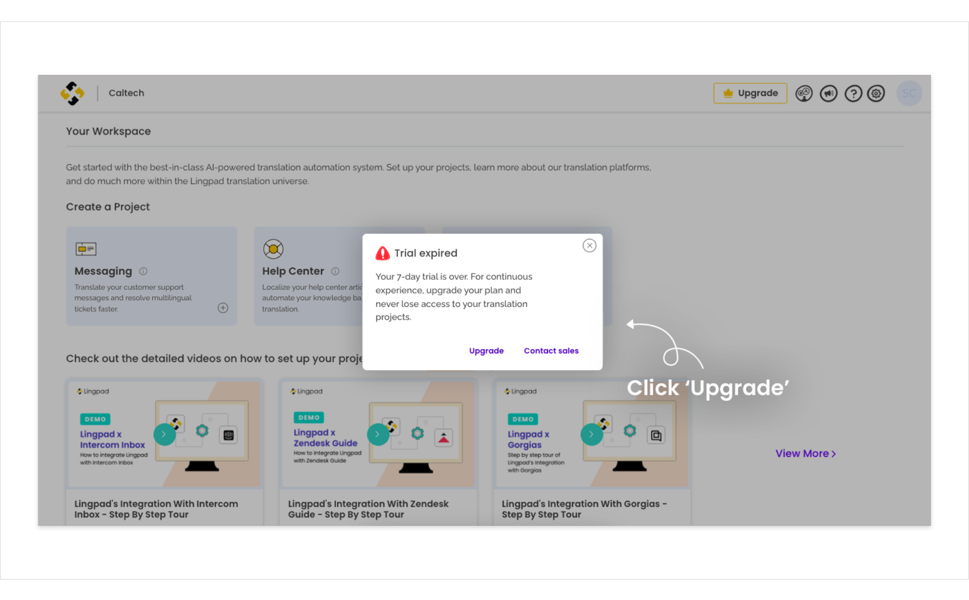The height and width of the screenshot is (600, 969).
Task: Click View More link
Action: [806, 454]
